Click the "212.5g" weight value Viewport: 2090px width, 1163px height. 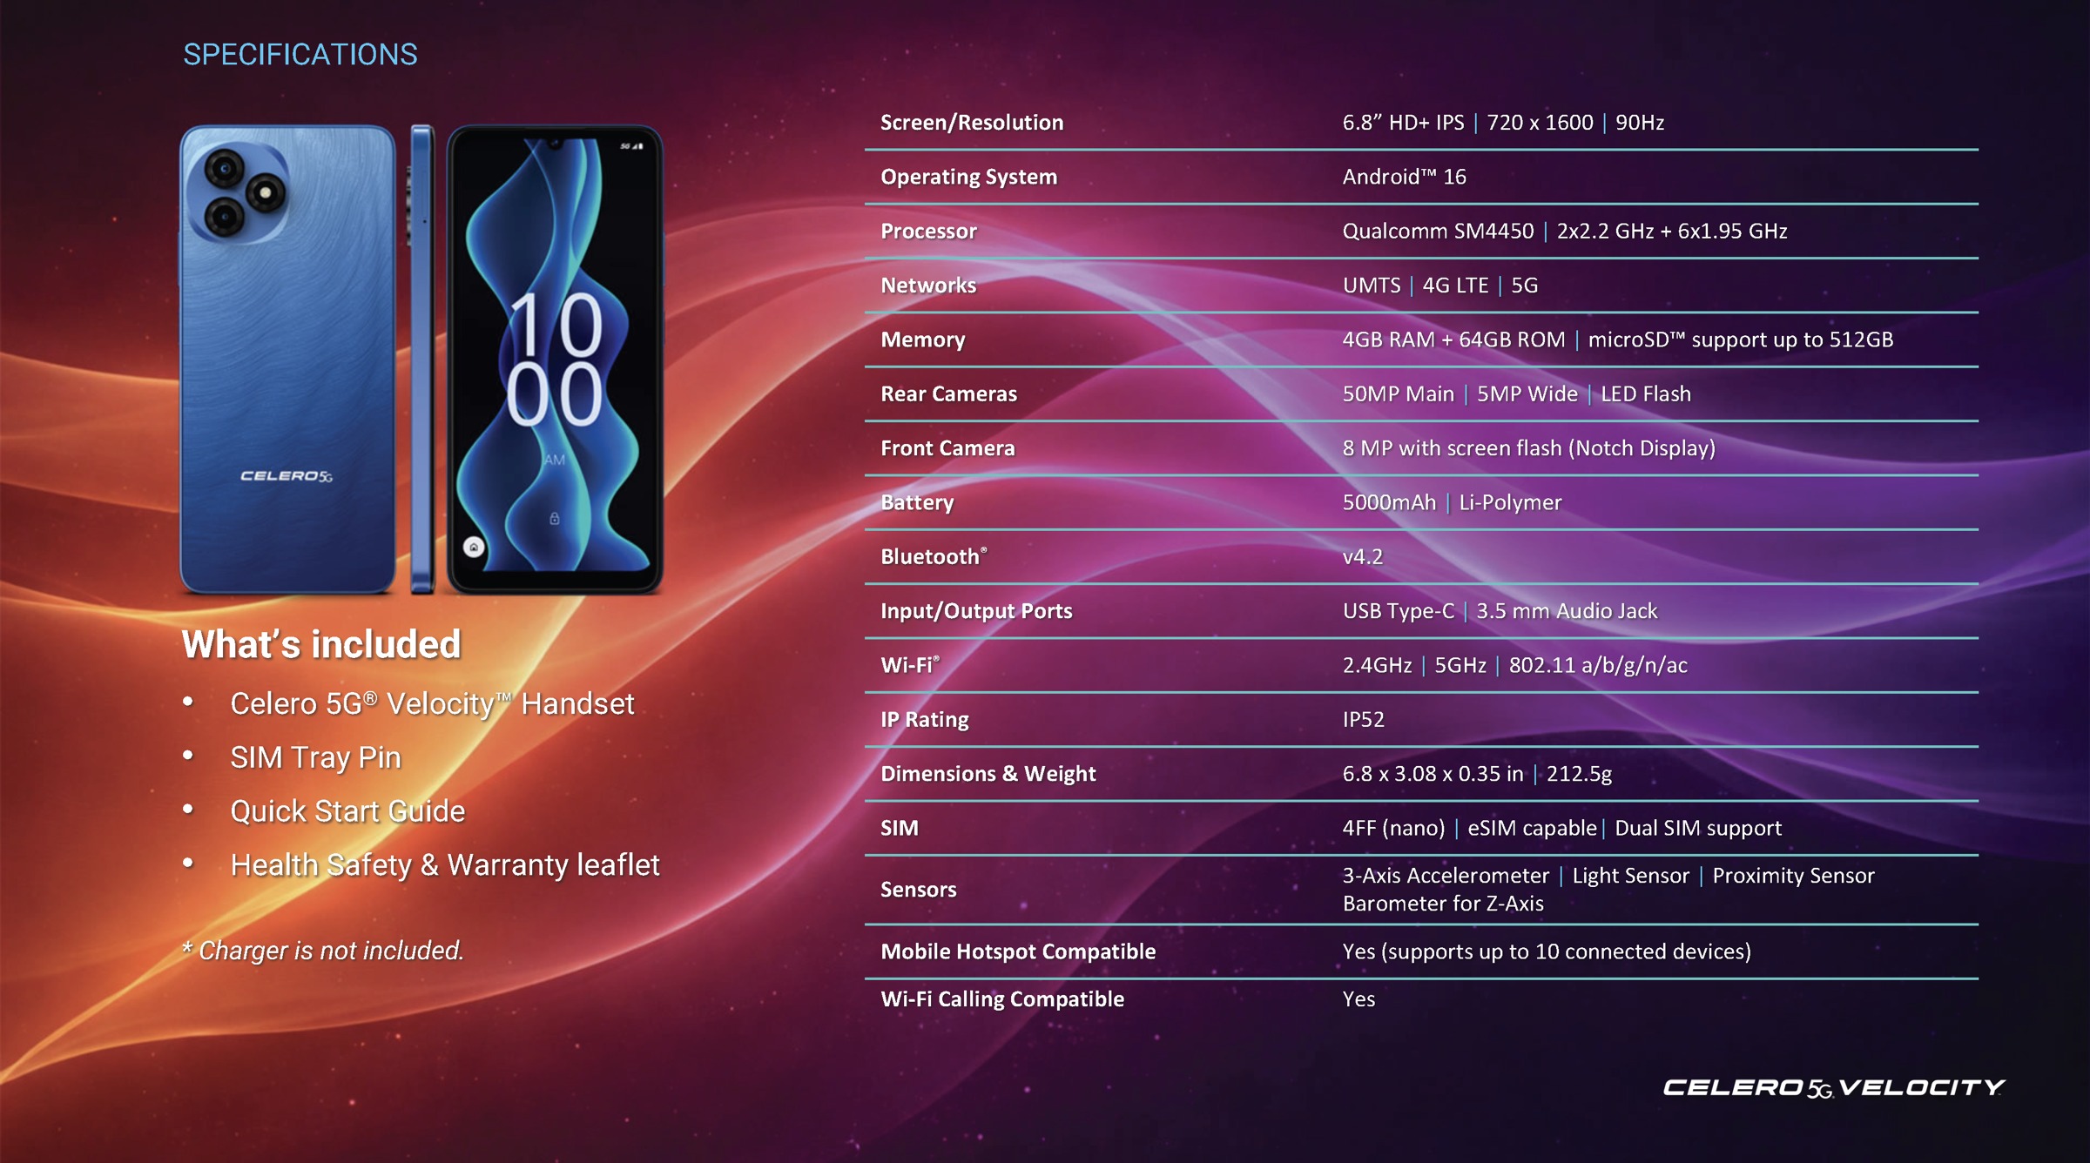pos(1579,774)
